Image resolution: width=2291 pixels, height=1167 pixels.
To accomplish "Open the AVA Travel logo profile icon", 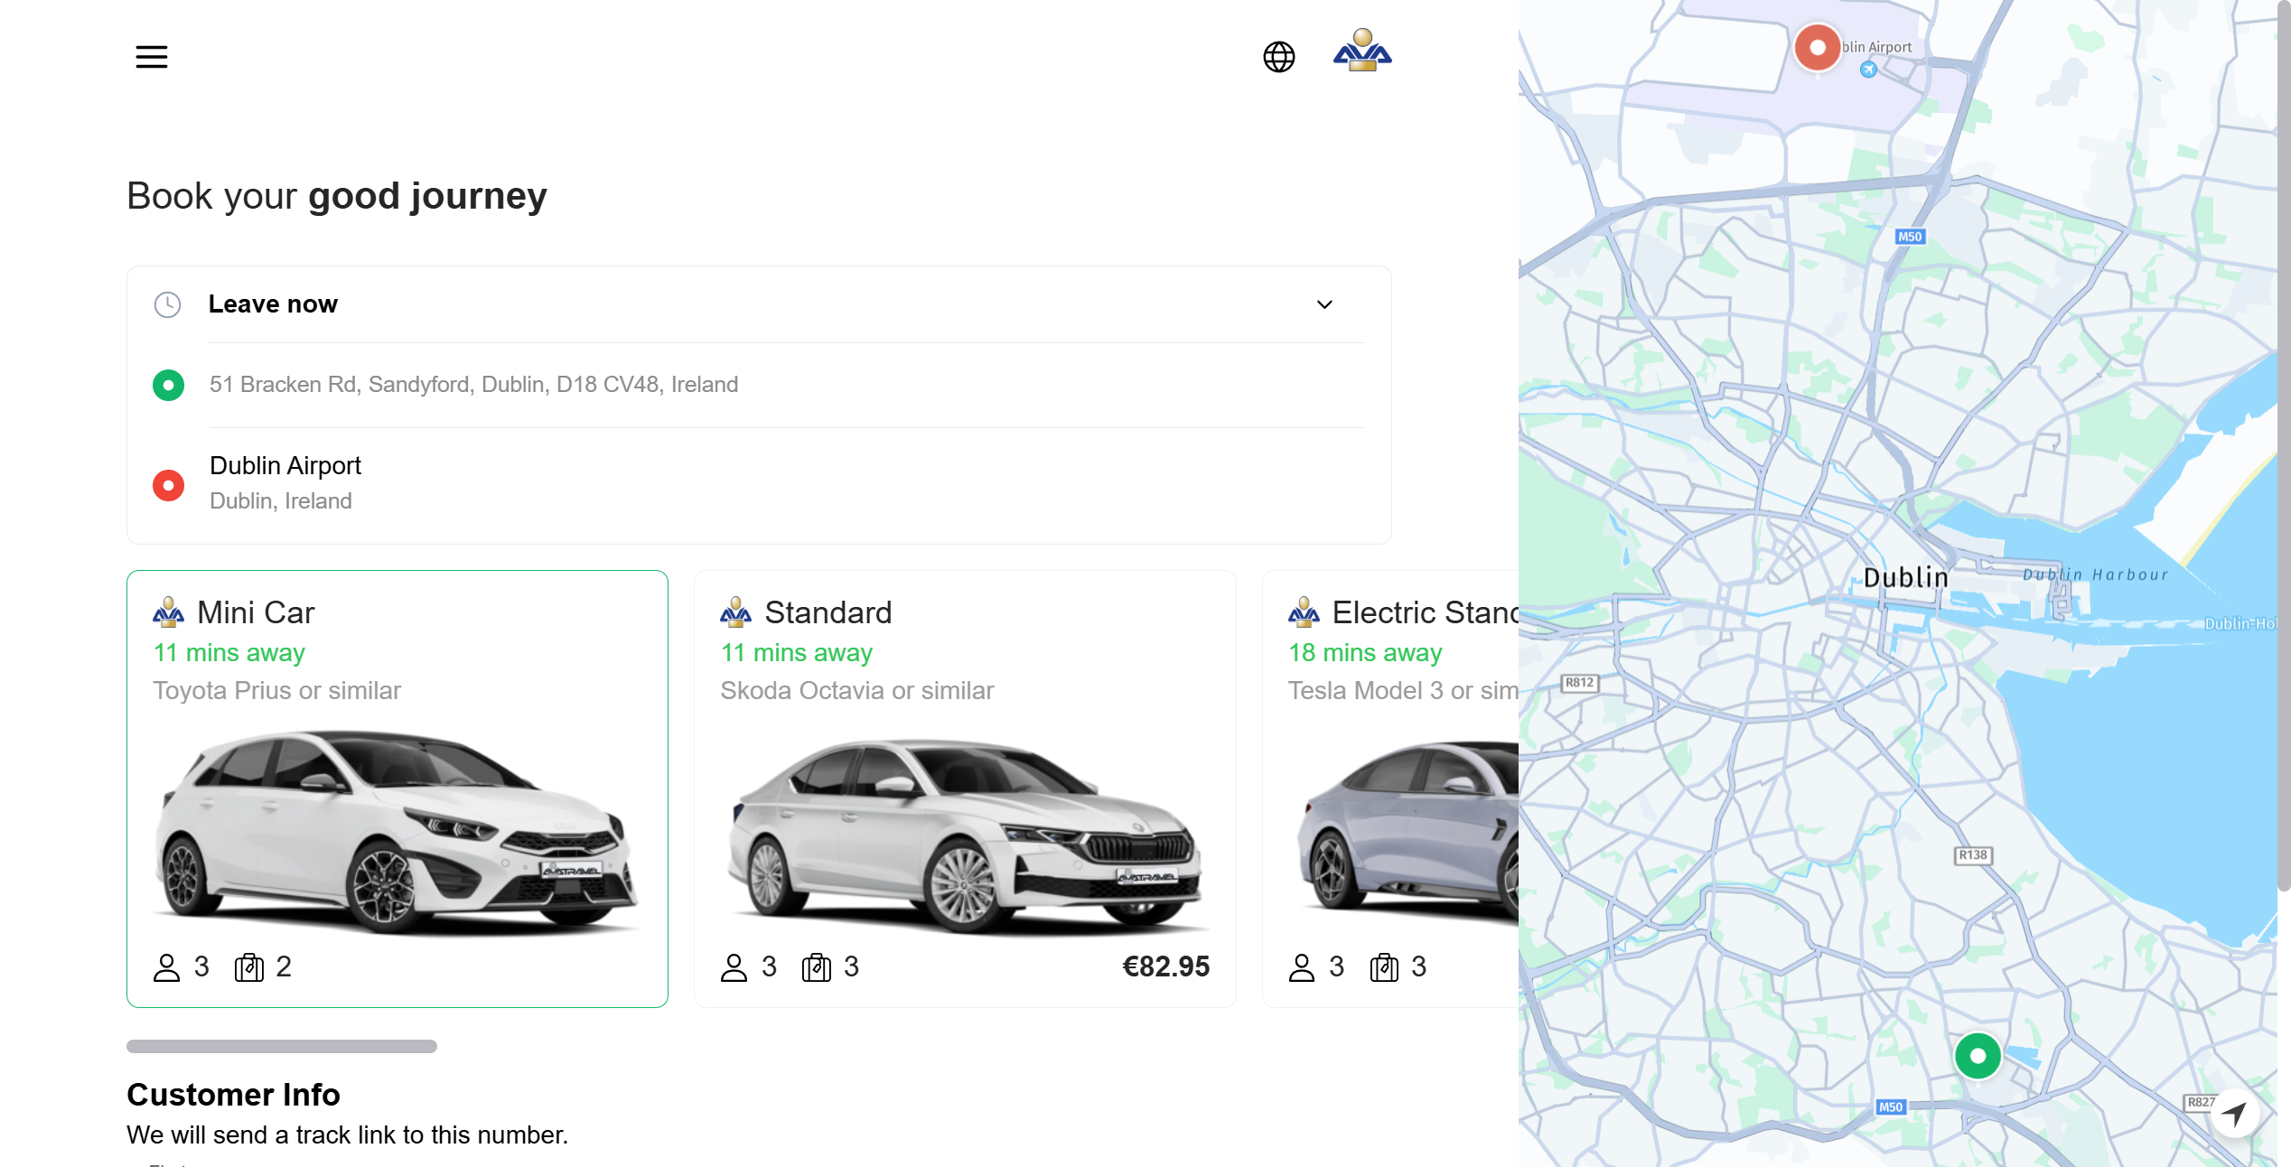I will (x=1362, y=51).
